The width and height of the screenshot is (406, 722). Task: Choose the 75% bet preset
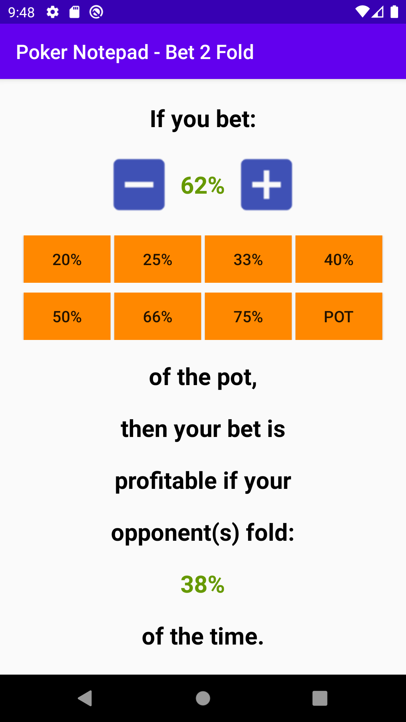[x=248, y=316]
